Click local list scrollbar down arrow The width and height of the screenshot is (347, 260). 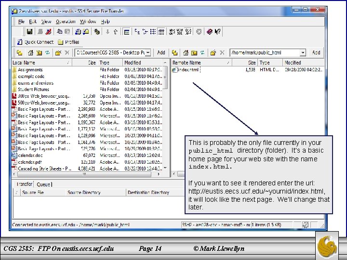(165, 168)
